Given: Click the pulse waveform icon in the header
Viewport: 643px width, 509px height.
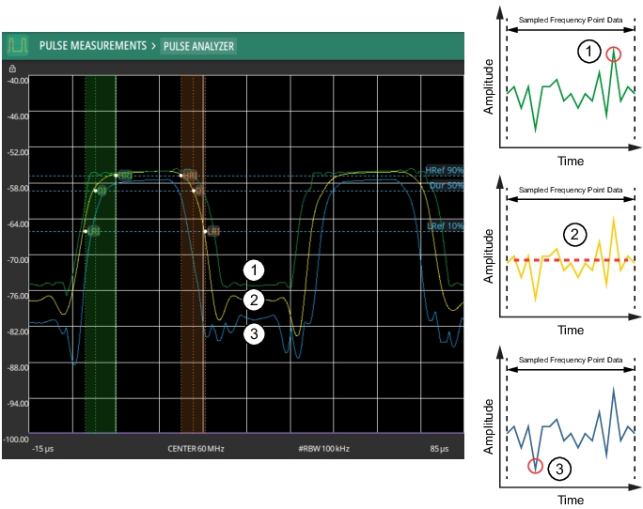Looking at the screenshot, I should pyautogui.click(x=19, y=45).
